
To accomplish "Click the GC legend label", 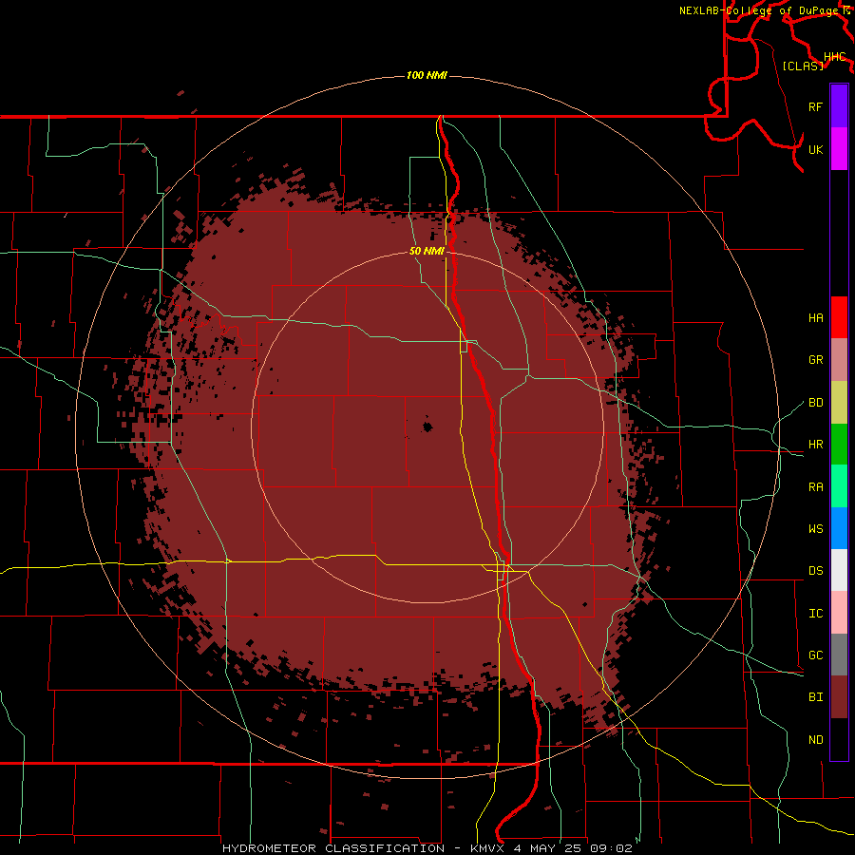I will [x=815, y=655].
